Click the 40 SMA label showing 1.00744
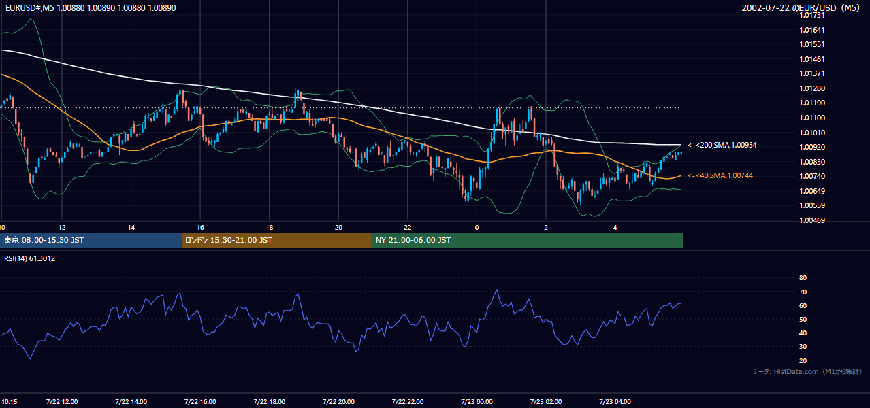 coord(720,176)
